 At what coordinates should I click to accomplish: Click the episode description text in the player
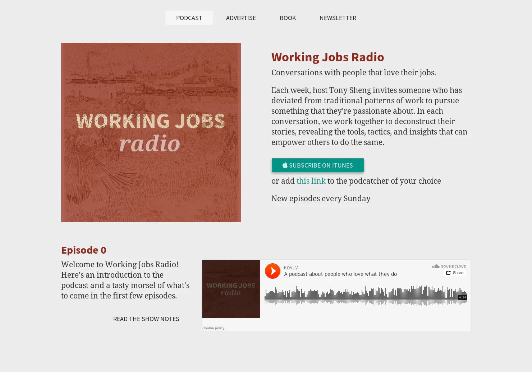340,274
